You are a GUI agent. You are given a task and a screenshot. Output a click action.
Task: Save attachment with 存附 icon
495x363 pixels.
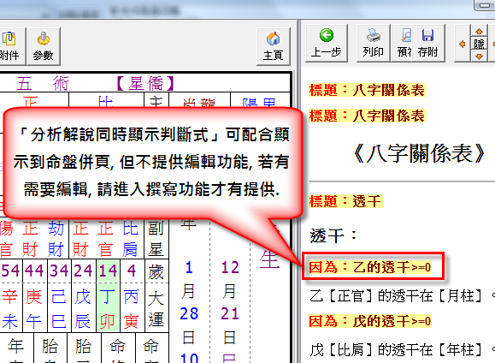pos(428,43)
